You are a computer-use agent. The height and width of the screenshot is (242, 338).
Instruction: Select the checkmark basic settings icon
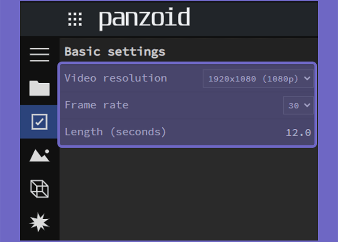click(40, 121)
